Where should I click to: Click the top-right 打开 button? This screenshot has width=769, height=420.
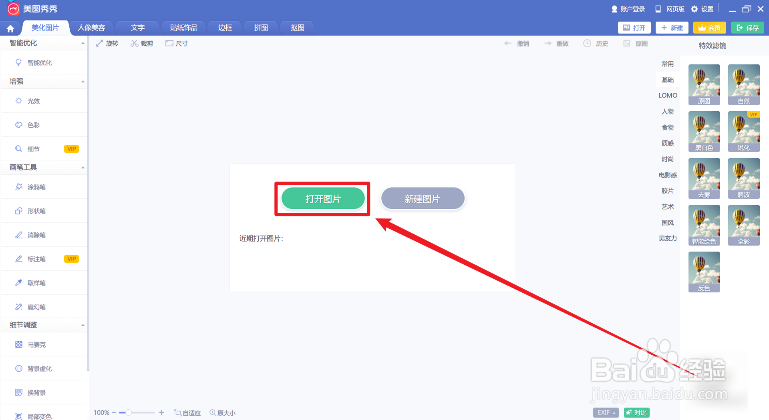634,28
